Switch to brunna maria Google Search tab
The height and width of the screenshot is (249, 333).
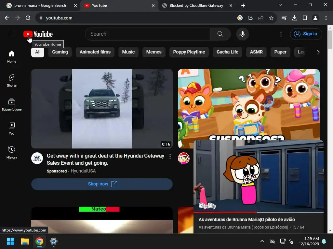pyautogui.click(x=40, y=6)
